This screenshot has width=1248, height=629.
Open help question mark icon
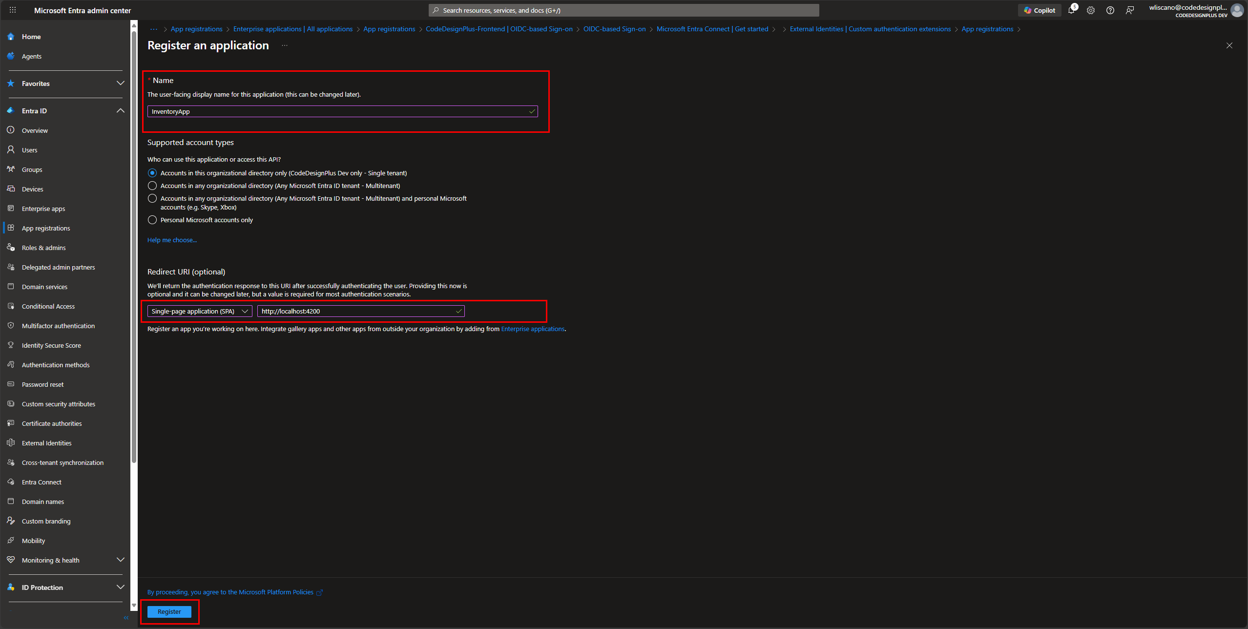point(1110,10)
